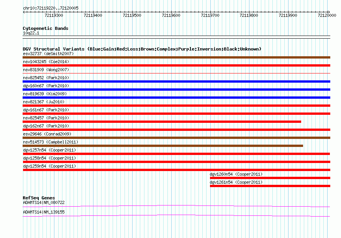The width and height of the screenshot is (341, 238).
Task: Click the dgv1261n54 (Cooper2011) label
Action: 236,182
